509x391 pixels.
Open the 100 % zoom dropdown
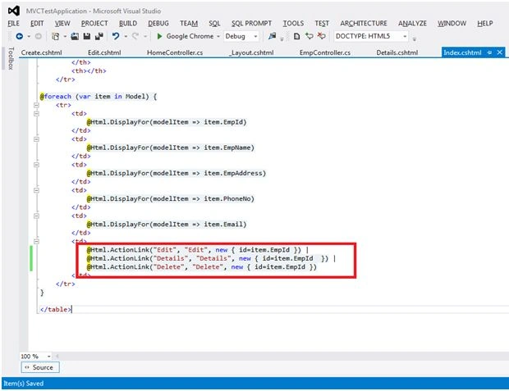click(x=48, y=357)
